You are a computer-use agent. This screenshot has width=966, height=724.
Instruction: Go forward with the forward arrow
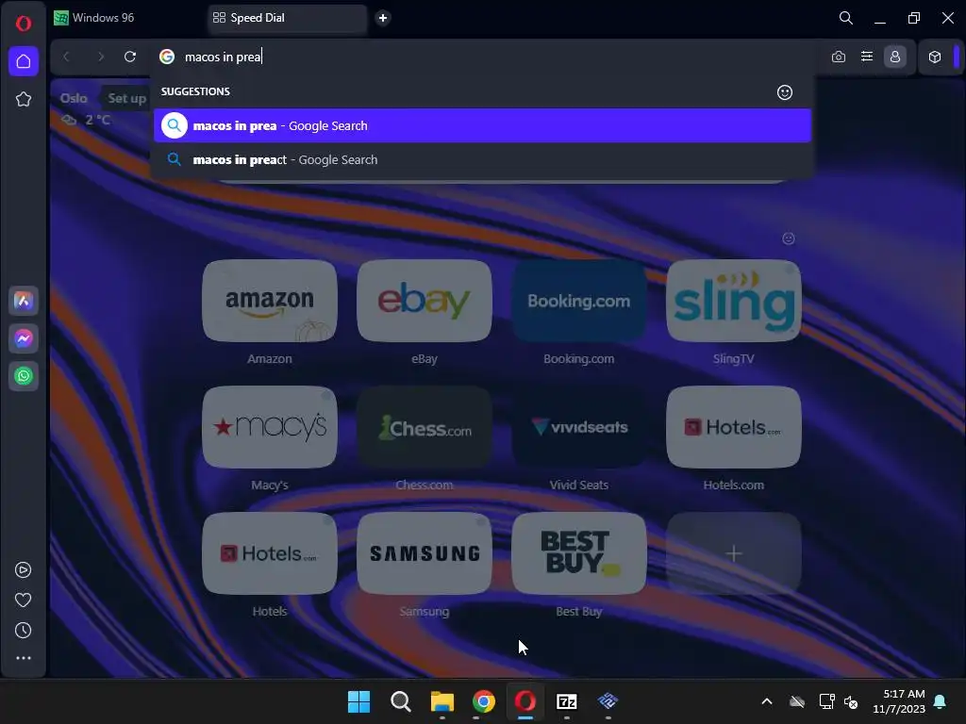(x=100, y=57)
